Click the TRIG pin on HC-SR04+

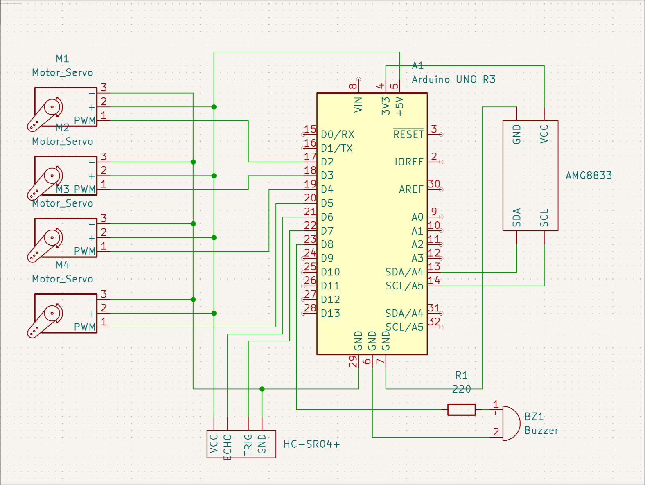click(248, 445)
